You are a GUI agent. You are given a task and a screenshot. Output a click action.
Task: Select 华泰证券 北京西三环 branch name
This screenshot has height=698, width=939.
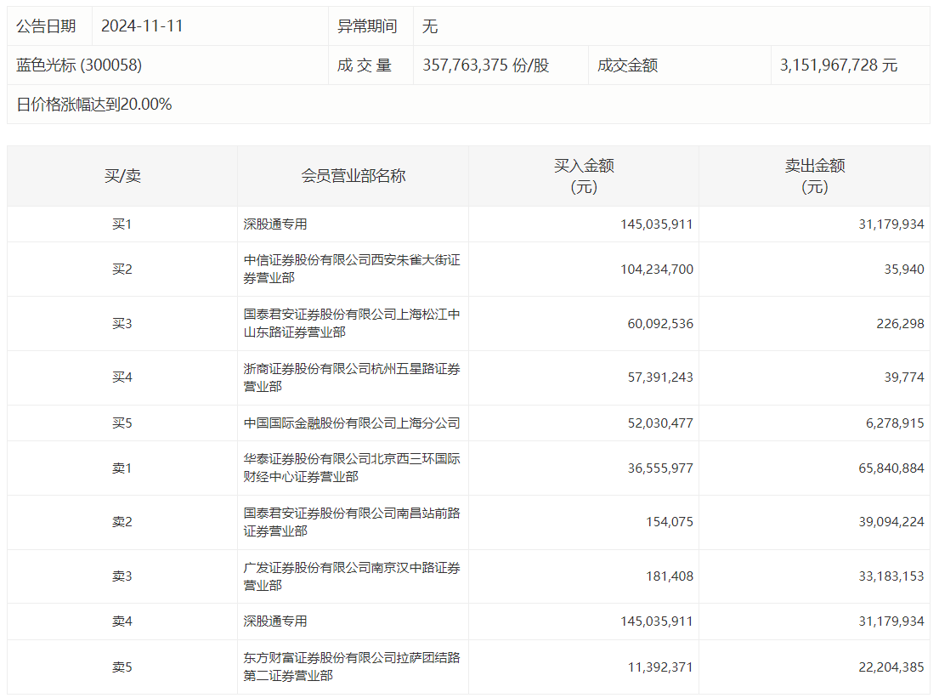point(352,468)
